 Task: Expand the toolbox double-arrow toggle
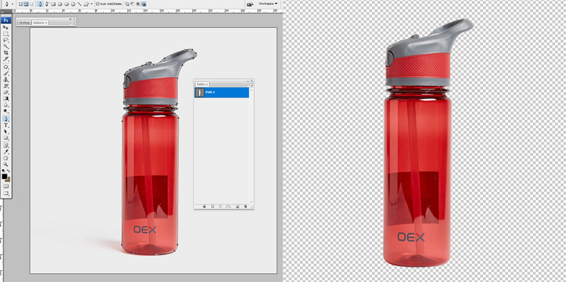coord(3,12)
